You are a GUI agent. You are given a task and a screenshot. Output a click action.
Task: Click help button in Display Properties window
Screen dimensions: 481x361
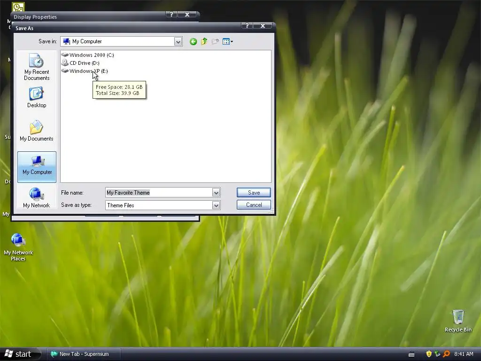point(171,15)
